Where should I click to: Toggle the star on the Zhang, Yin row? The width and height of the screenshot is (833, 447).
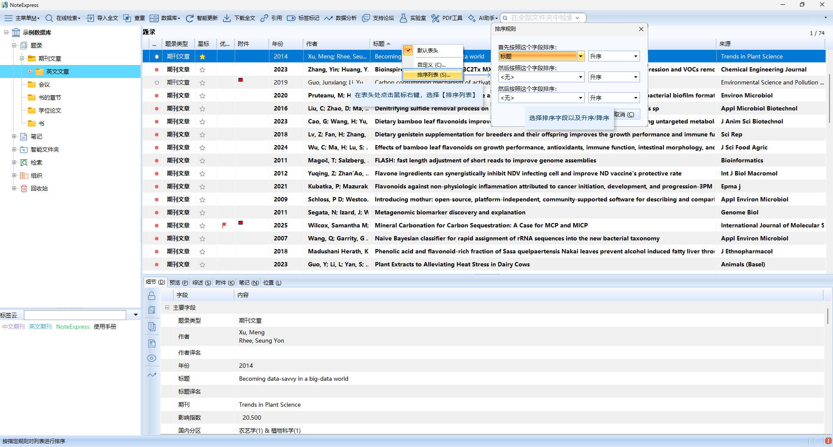pyautogui.click(x=202, y=69)
